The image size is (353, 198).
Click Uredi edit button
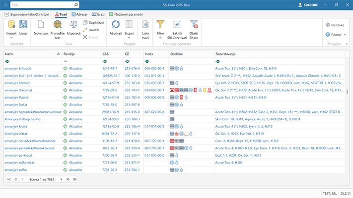pos(93,30)
